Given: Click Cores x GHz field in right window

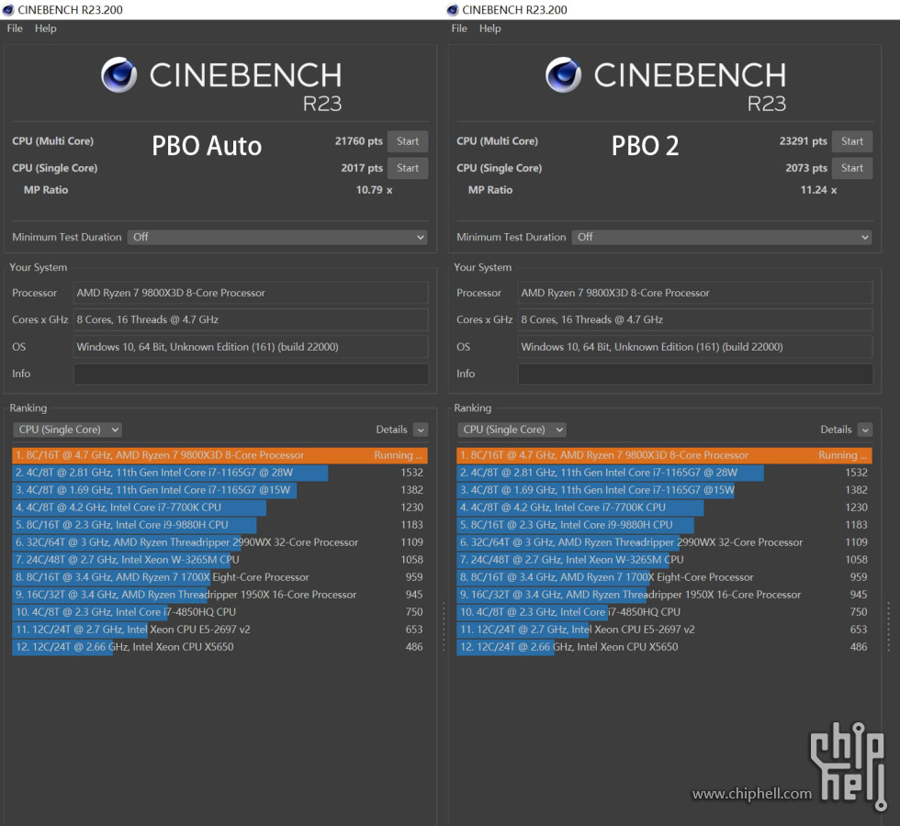Looking at the screenshot, I should (x=695, y=319).
